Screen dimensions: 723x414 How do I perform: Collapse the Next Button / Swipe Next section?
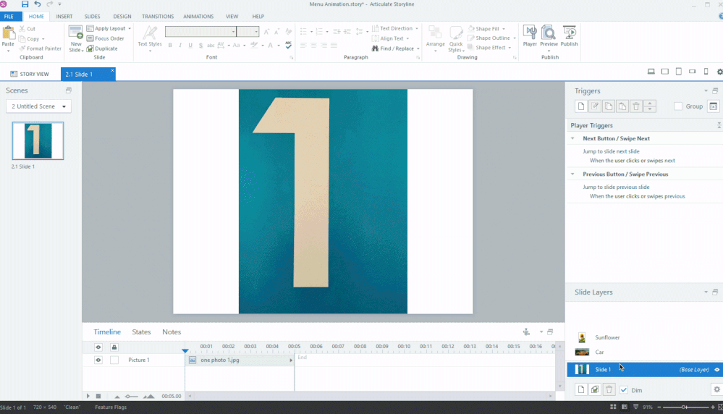(573, 138)
